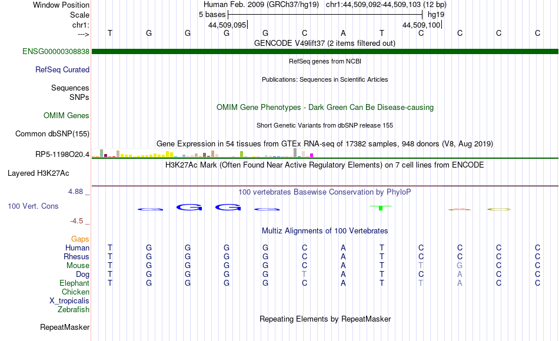Click the tall gray bar in GTEx chart
Viewport: 559px width, 341px height.
point(295,152)
